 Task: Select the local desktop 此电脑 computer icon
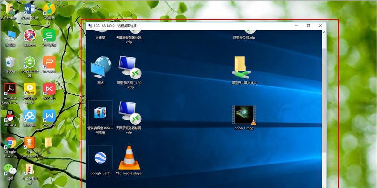point(10,36)
